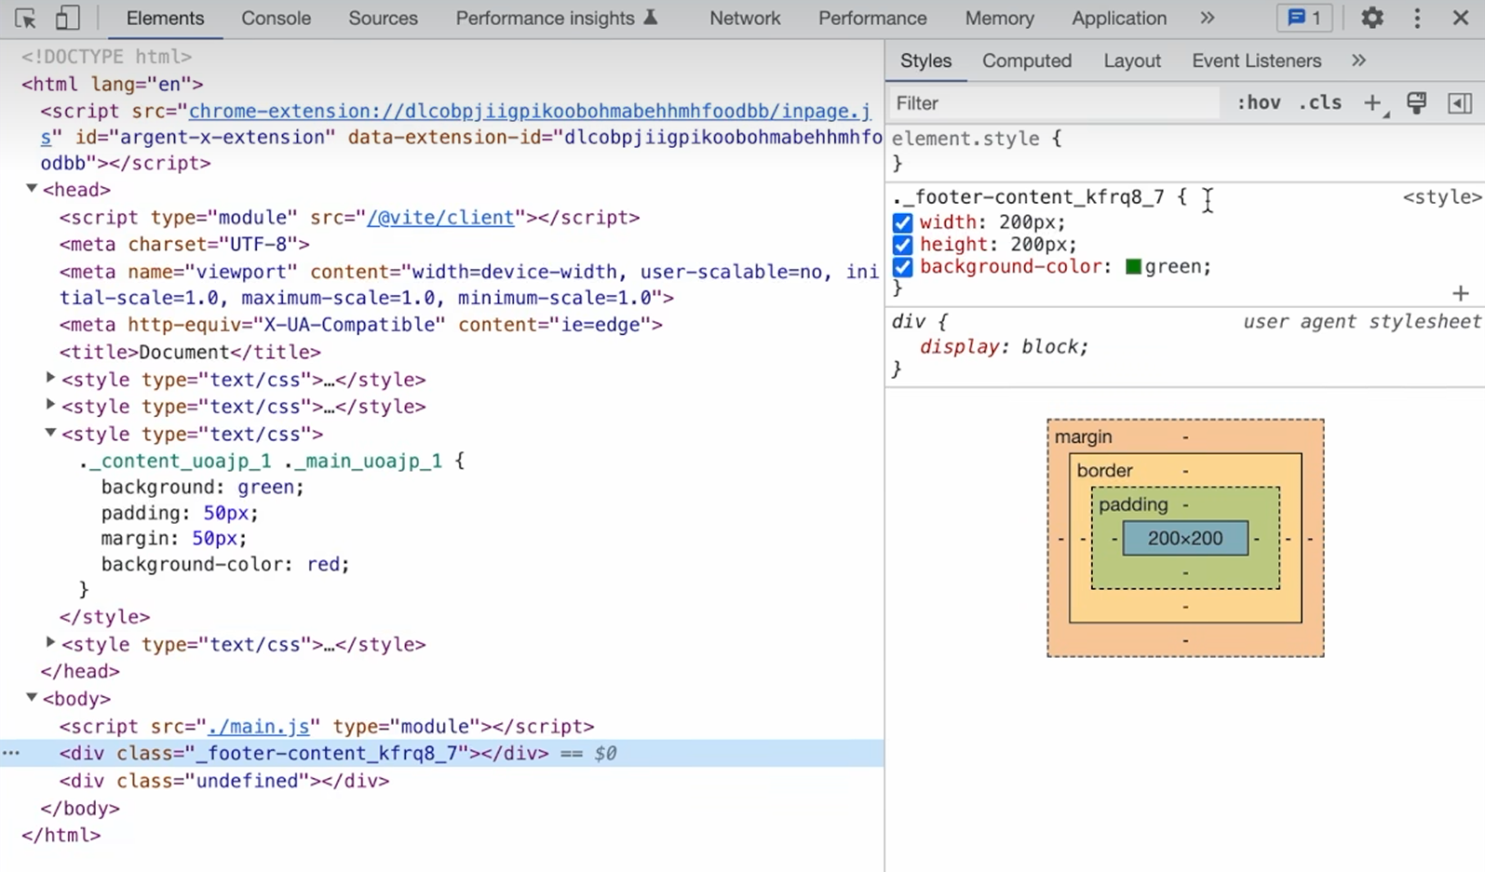Open the Application tab
1485x872 pixels.
click(x=1118, y=19)
